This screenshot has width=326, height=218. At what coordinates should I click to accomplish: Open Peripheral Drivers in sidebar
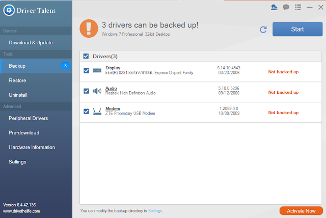(x=36, y=118)
